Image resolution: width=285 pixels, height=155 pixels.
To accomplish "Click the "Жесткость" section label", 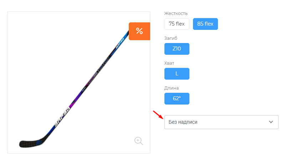I will [x=176, y=14].
